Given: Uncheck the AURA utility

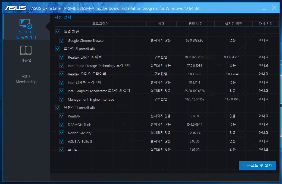Looking at the screenshot, I should coord(62,150).
